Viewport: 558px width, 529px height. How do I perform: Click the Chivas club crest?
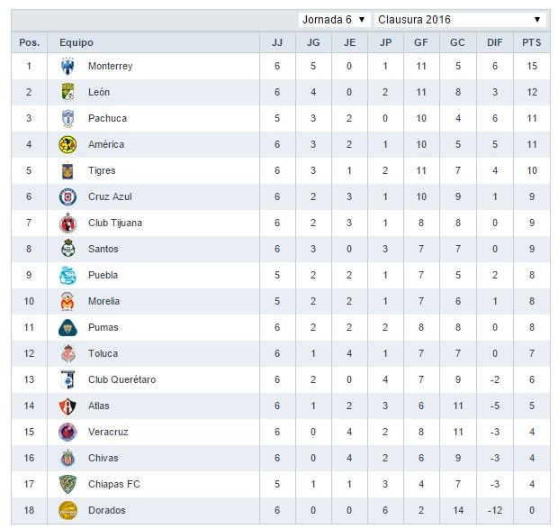(67, 458)
